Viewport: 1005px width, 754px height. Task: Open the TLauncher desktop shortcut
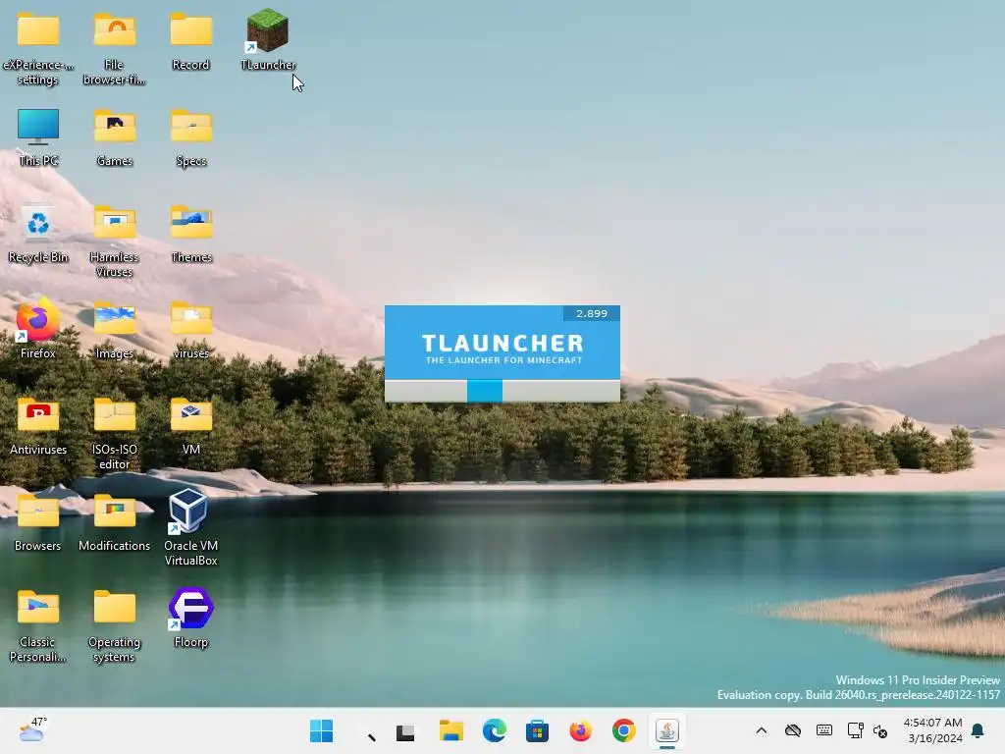click(268, 39)
